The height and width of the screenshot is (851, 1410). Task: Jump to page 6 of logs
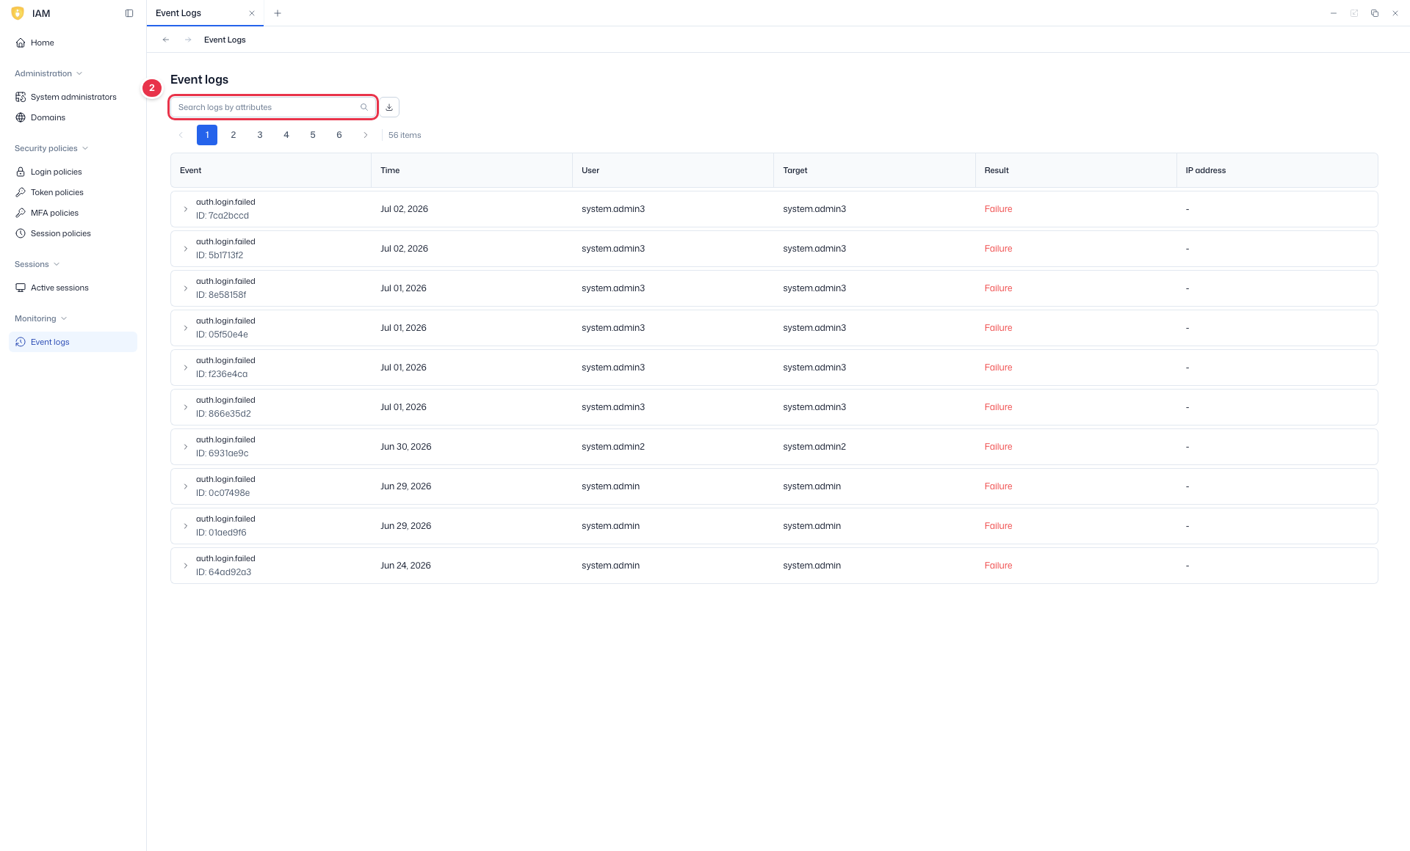click(x=339, y=135)
